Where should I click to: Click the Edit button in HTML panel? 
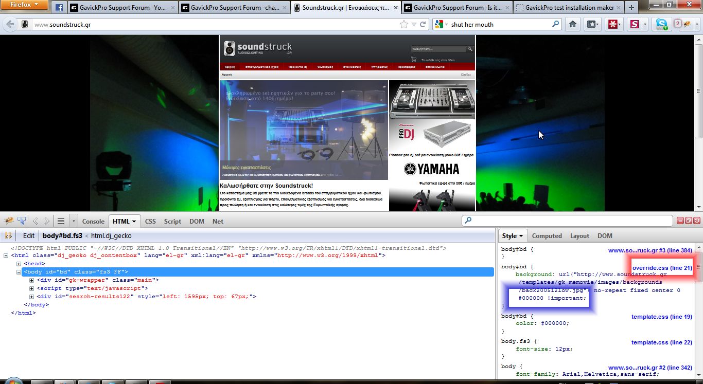(29, 235)
